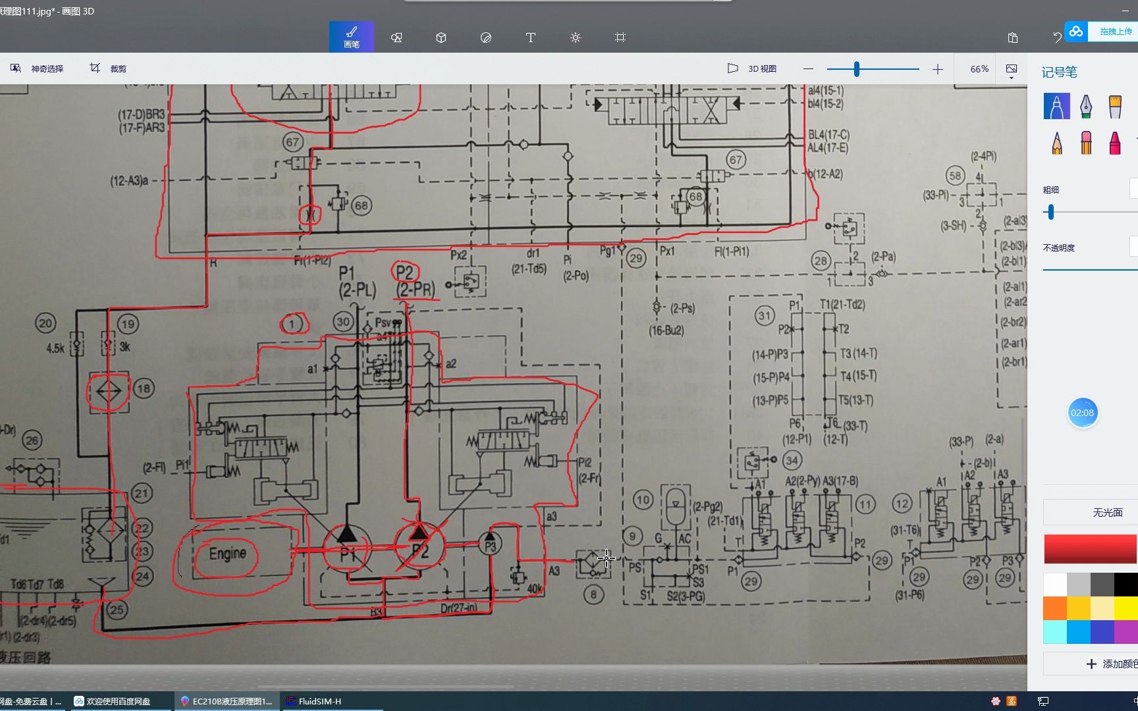Adjust the zoom slider handle
Viewport: 1138px width, 711px height.
tap(857, 68)
